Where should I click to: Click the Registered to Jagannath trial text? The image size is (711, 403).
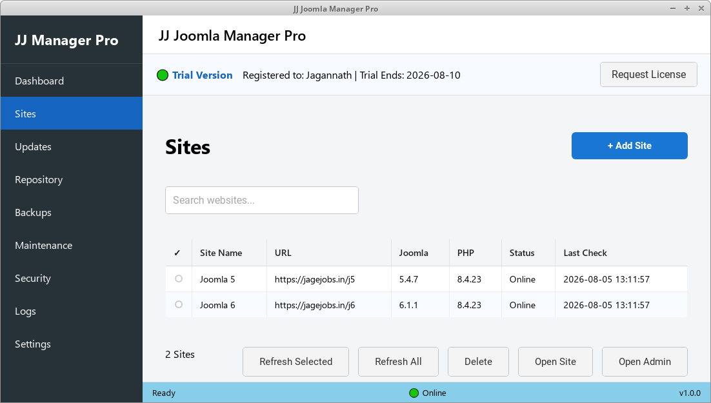pyautogui.click(x=352, y=75)
